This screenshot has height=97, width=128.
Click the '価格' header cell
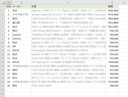112,6
